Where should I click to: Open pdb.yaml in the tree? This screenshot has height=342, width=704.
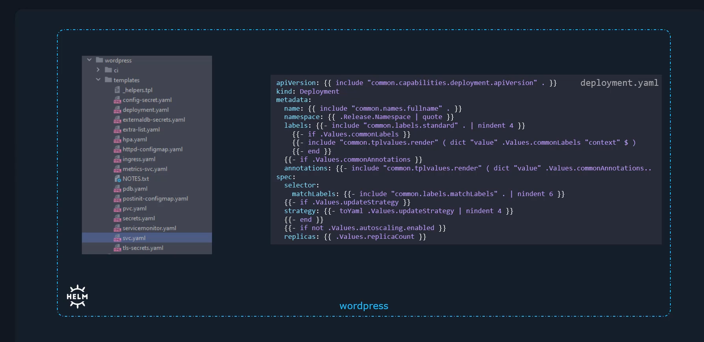tap(135, 189)
